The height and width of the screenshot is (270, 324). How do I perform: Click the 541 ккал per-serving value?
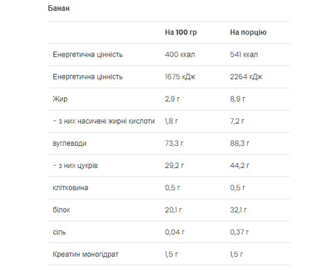click(244, 55)
